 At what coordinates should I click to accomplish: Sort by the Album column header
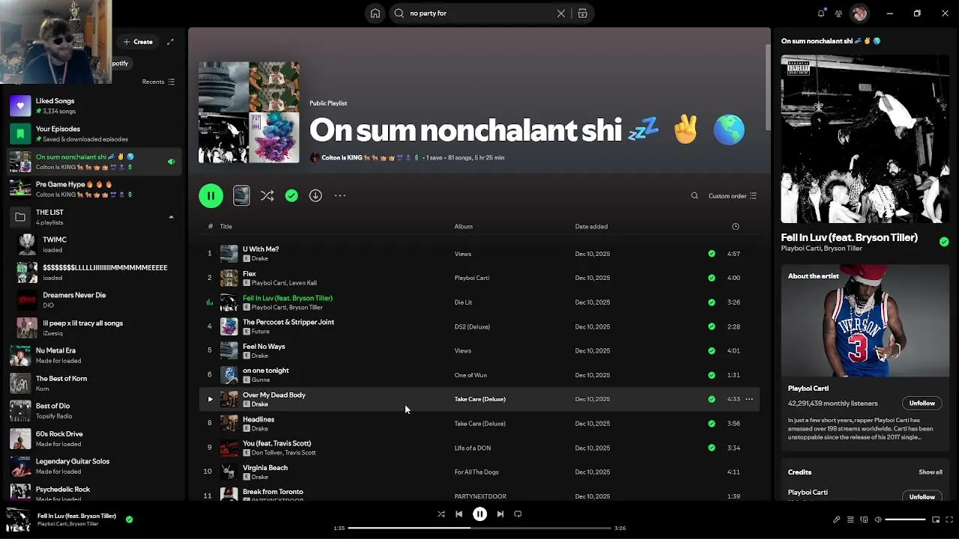point(463,226)
